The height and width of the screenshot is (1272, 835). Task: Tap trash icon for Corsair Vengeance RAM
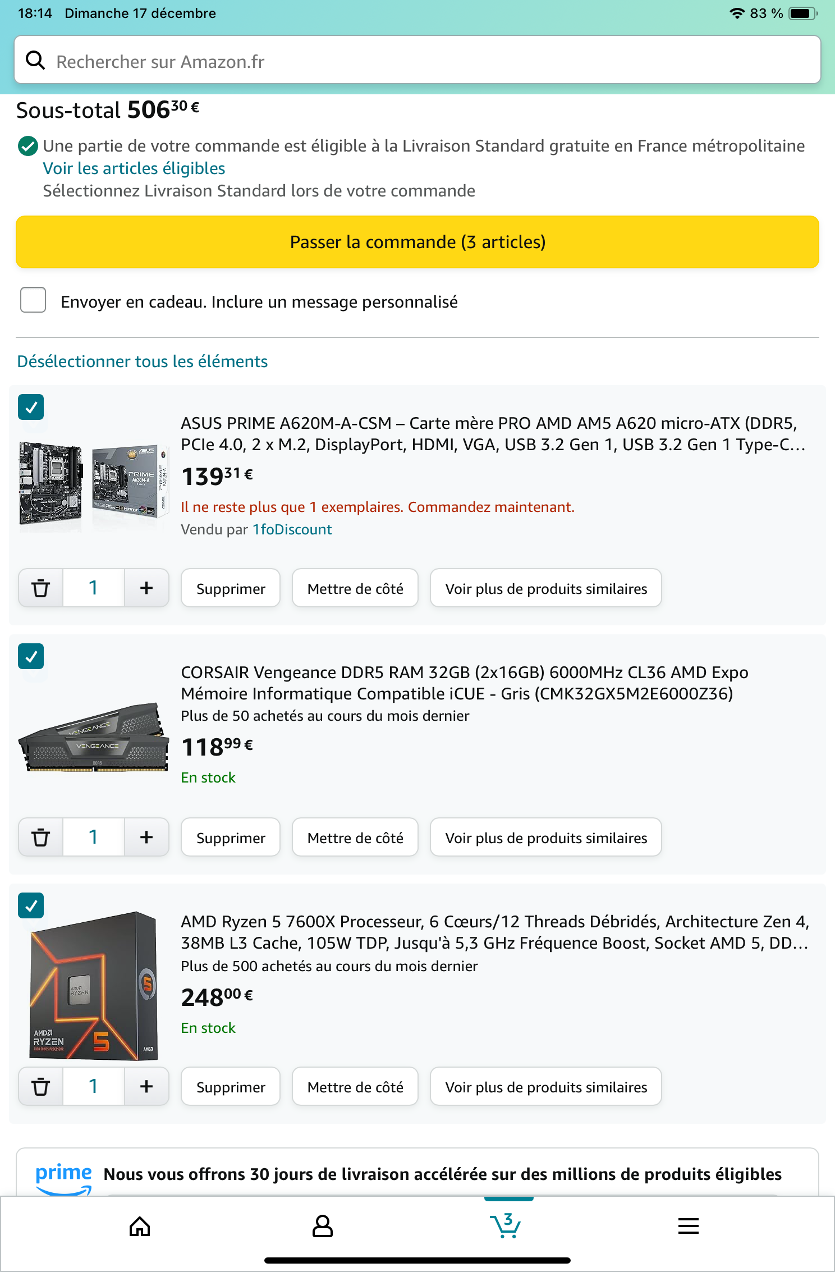point(40,838)
